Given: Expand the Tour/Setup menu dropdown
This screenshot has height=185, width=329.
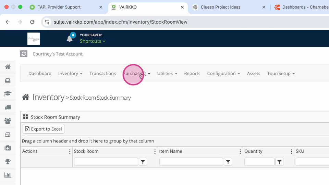Looking at the screenshot, I should point(281,73).
